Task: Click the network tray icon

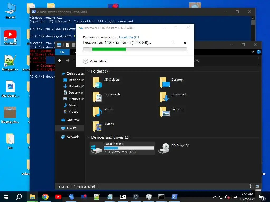Action: 221,197
